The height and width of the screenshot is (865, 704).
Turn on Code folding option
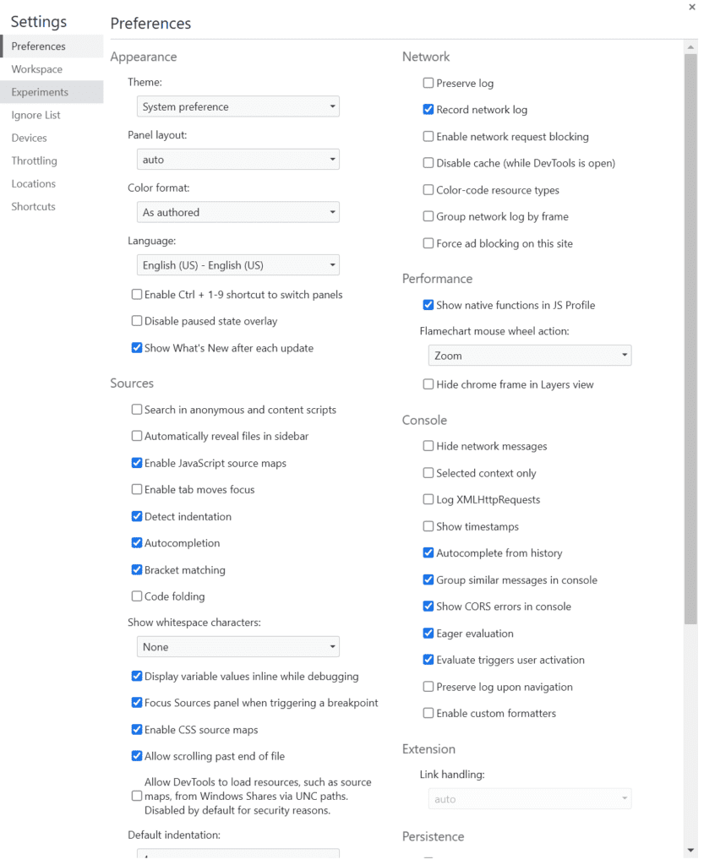click(137, 596)
